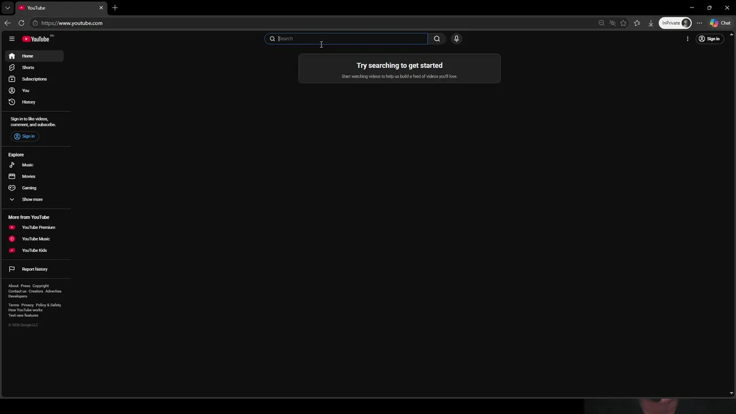Open History in the sidebar
736x414 pixels.
coord(34,102)
